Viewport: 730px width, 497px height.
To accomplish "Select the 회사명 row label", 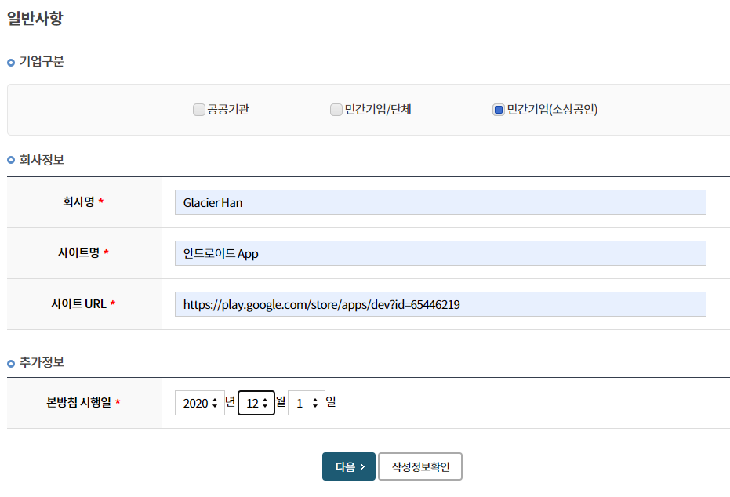I will (x=78, y=201).
